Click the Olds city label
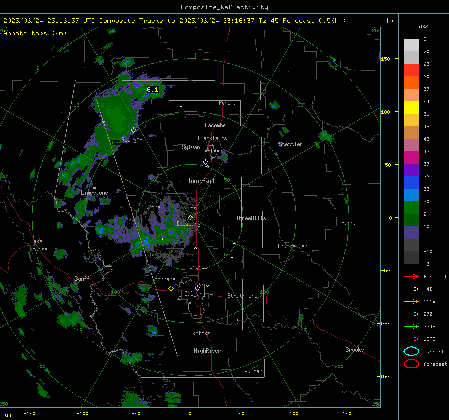Viewport: 449px width, 420px height. point(190,208)
